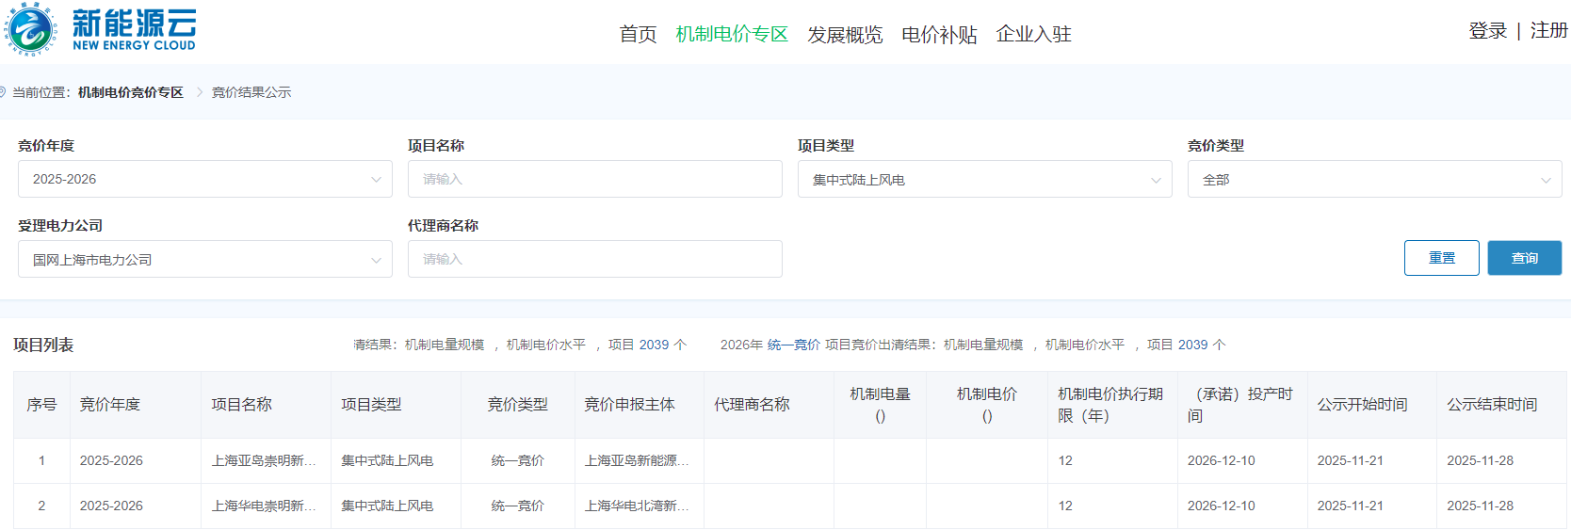The height and width of the screenshot is (530, 1571).
Task: Click the New Energy Cloud logo
Action: pyautogui.click(x=100, y=30)
